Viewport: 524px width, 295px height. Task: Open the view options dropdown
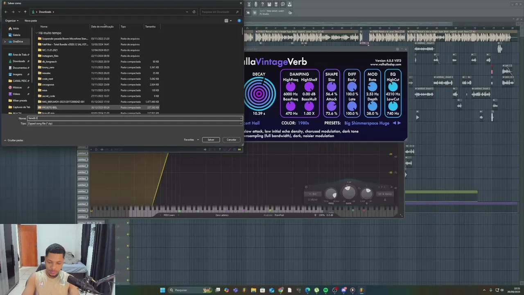pyautogui.click(x=230, y=20)
